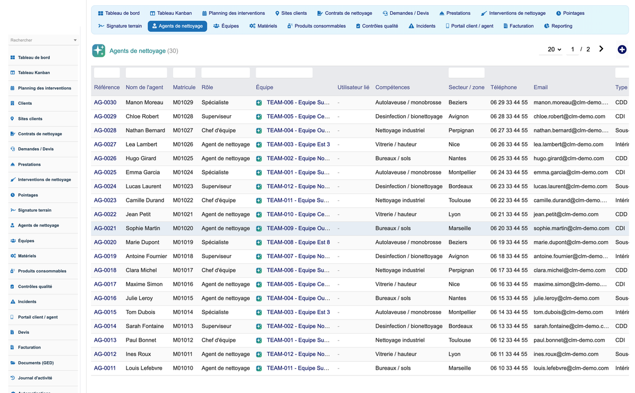Sort by the Compétences column header
The image size is (635, 393).
393,87
